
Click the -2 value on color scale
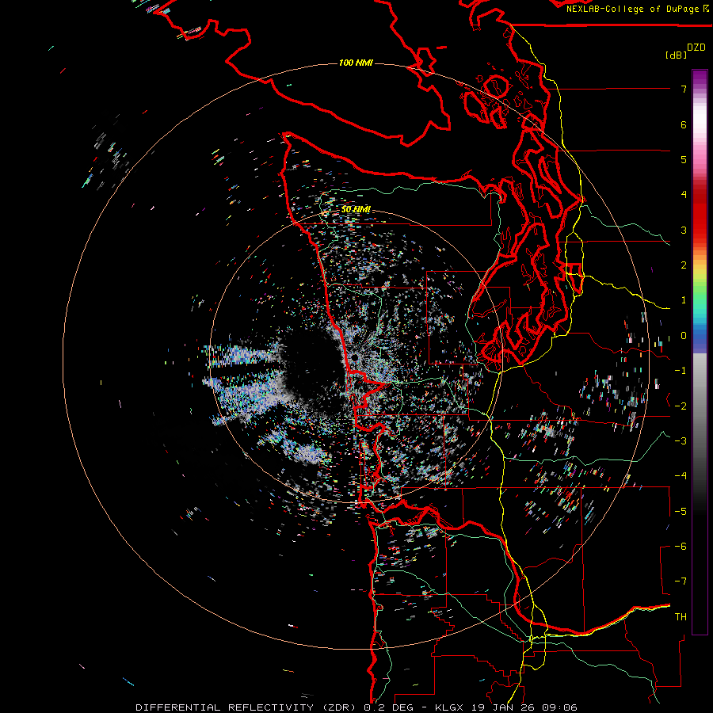(x=681, y=406)
